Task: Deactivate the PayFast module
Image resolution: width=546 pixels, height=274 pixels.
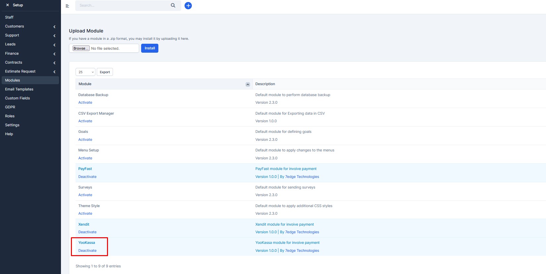Action: coord(87,177)
